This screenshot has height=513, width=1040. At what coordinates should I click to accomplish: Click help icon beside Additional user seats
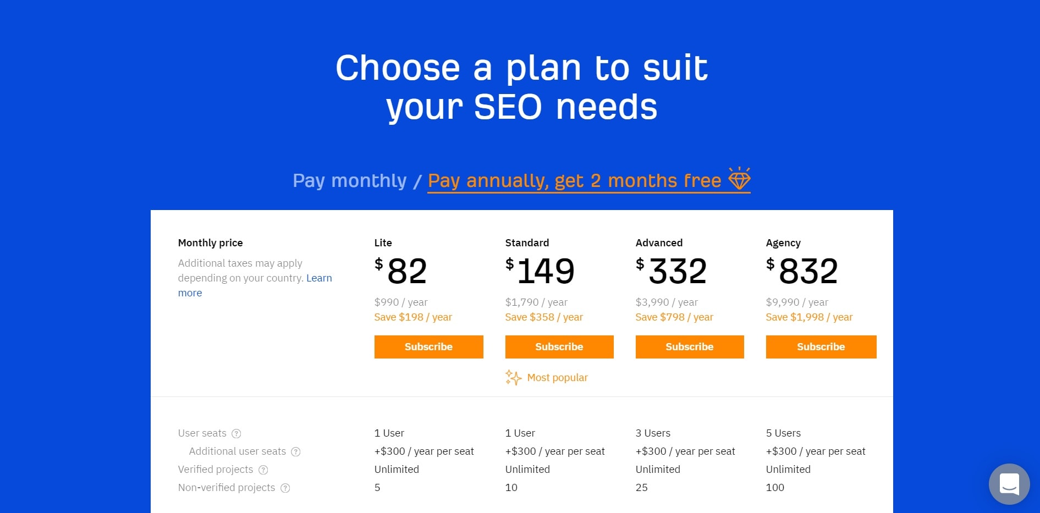[x=296, y=451]
